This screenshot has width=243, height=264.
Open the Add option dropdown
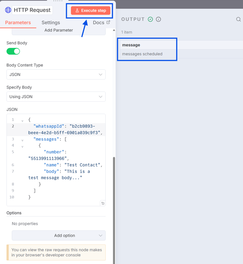click(x=59, y=235)
